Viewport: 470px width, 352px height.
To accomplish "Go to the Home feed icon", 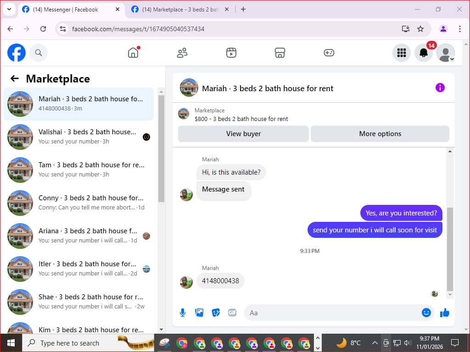I will 133,53.
